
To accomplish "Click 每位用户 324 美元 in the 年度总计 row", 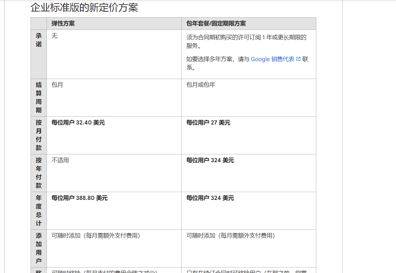I will [210, 198].
